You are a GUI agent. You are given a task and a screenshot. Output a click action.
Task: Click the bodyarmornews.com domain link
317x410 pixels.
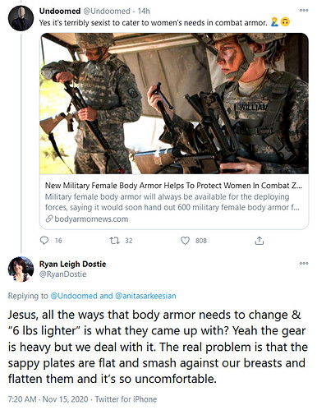[x=91, y=219]
